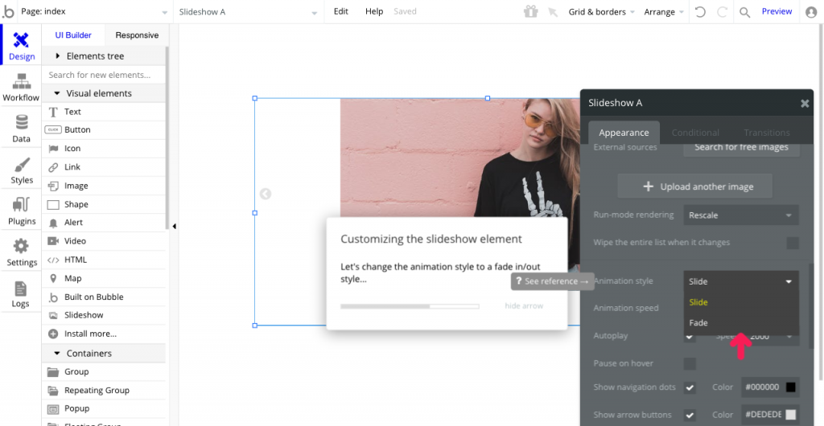824x426 pixels.
Task: Open the Settings section
Action: tap(22, 252)
